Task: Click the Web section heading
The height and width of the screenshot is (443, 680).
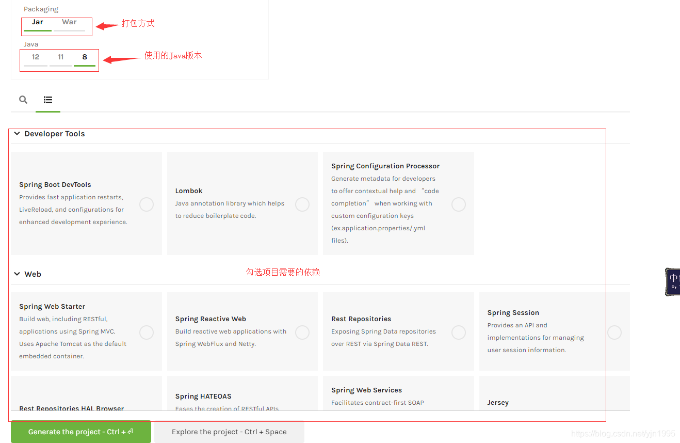Action: [x=33, y=274]
